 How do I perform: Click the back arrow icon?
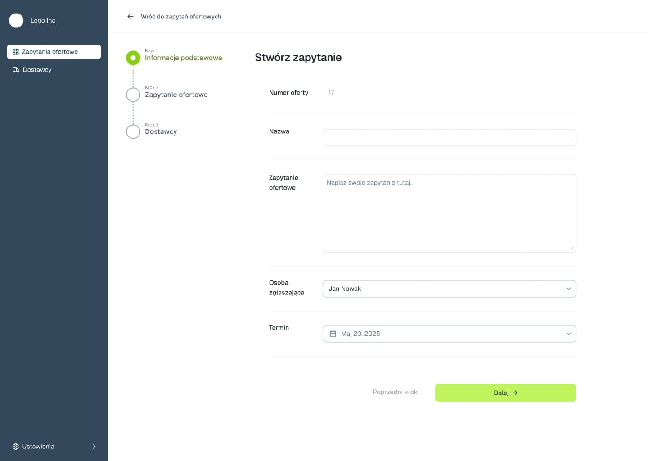click(x=130, y=17)
